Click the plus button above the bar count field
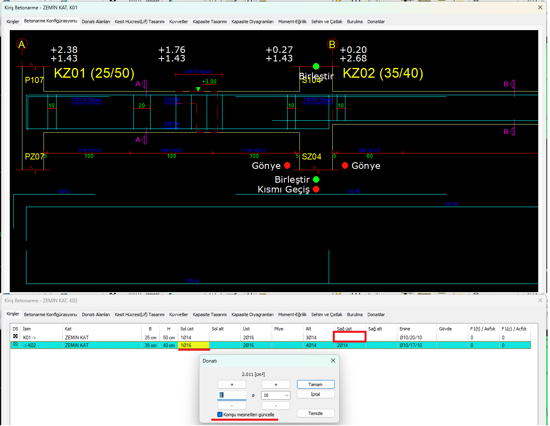 point(232,384)
